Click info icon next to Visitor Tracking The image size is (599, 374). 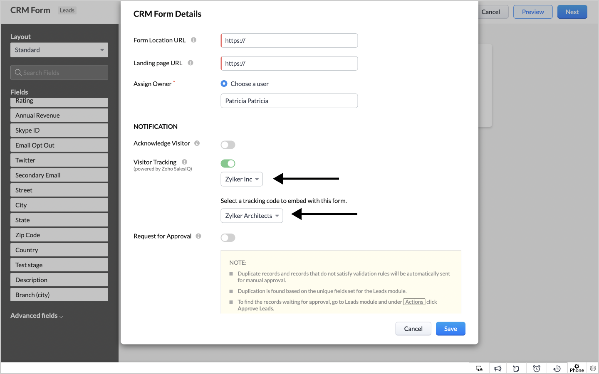pyautogui.click(x=184, y=162)
